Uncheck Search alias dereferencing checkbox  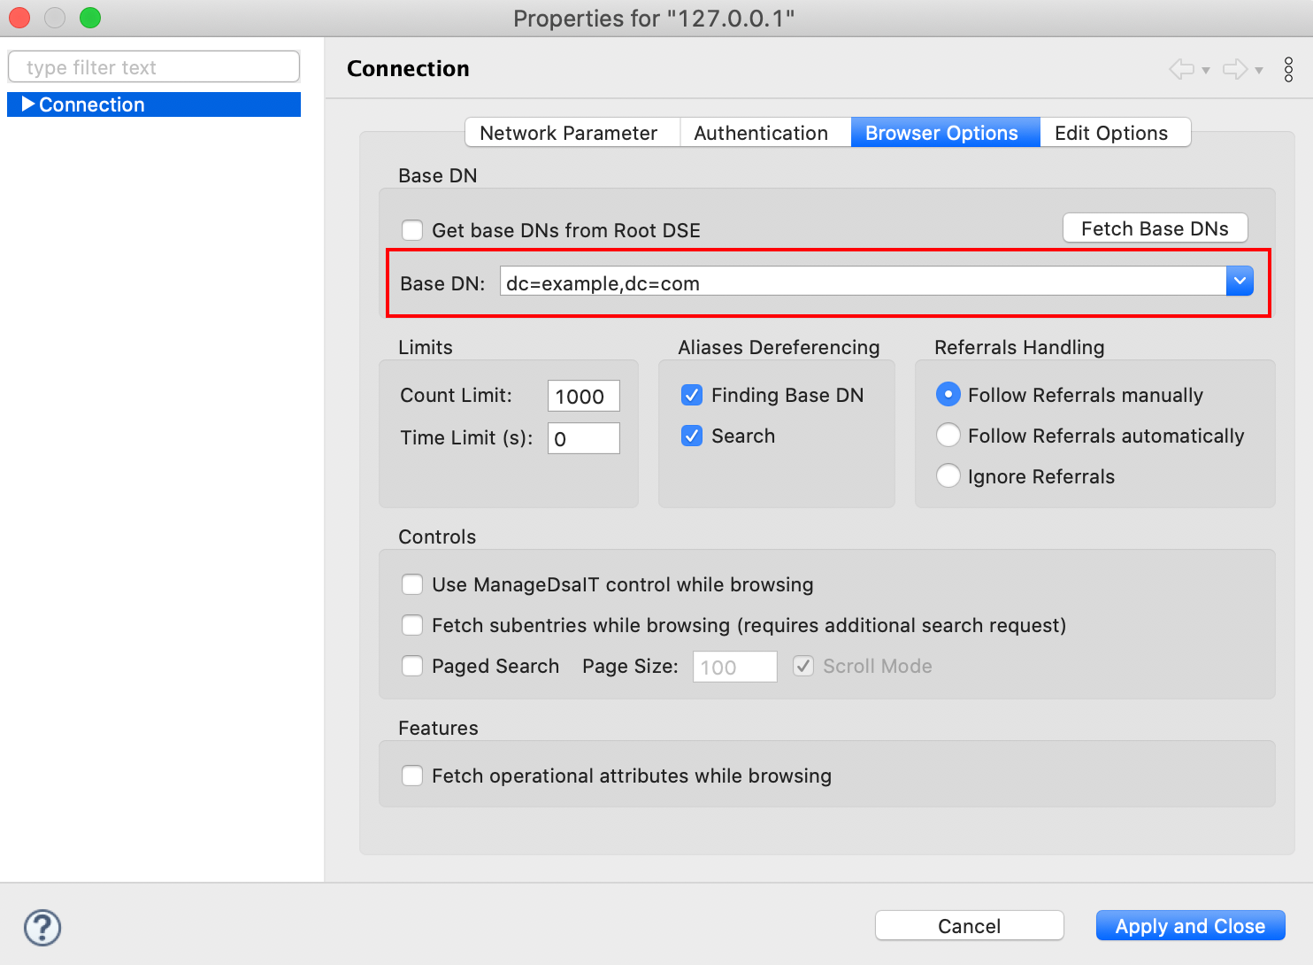click(692, 436)
